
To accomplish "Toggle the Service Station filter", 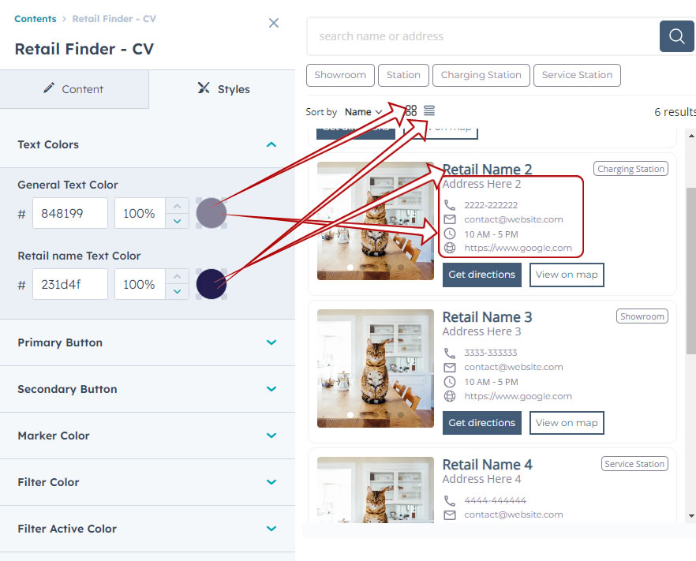I will (577, 75).
